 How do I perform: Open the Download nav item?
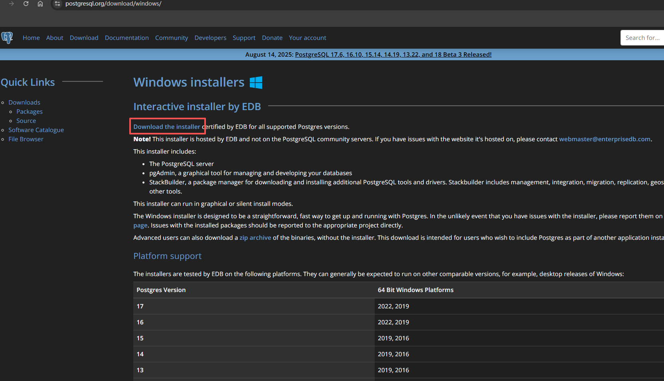click(x=84, y=38)
